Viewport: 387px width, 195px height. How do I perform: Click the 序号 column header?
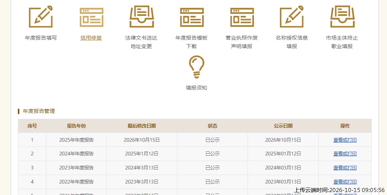coord(32,126)
